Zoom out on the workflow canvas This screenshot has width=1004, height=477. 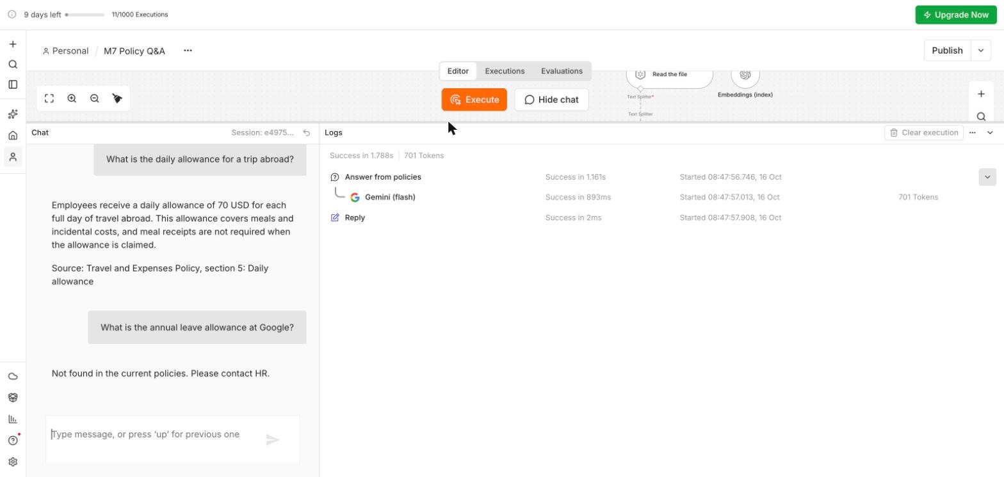point(95,98)
